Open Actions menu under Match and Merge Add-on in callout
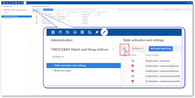This screenshot has width=195, height=98. [58, 57]
